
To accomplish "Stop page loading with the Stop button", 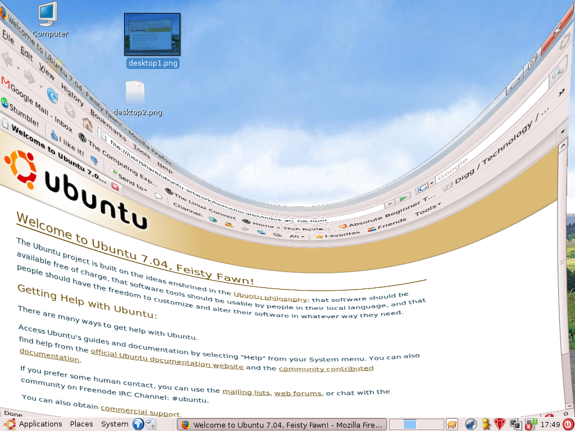I will click(x=70, y=109).
